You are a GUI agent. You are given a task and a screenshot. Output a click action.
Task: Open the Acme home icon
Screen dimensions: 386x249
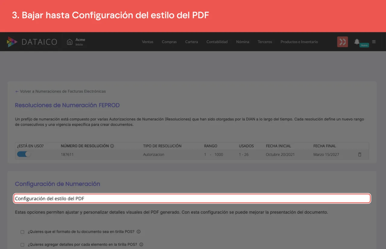click(70, 42)
